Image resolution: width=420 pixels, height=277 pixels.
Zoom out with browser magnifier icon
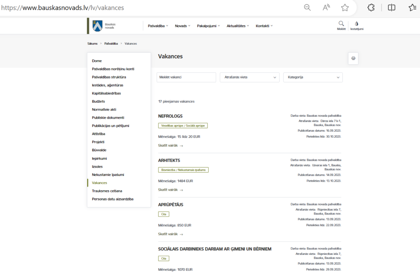point(307,7)
